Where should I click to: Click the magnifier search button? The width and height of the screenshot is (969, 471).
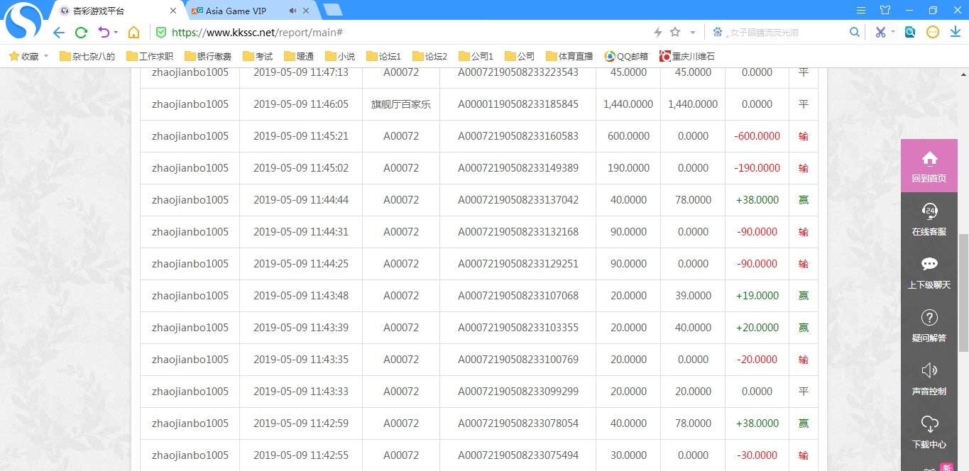click(x=855, y=33)
